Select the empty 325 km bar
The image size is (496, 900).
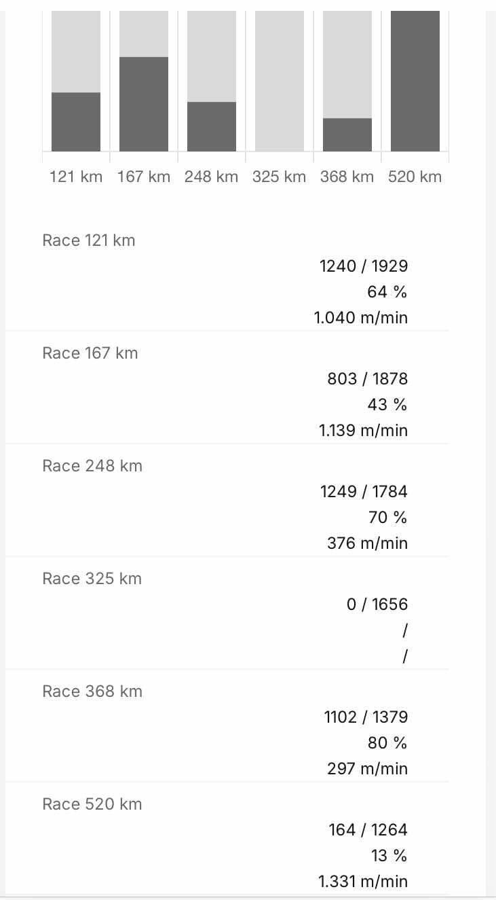pyautogui.click(x=280, y=81)
